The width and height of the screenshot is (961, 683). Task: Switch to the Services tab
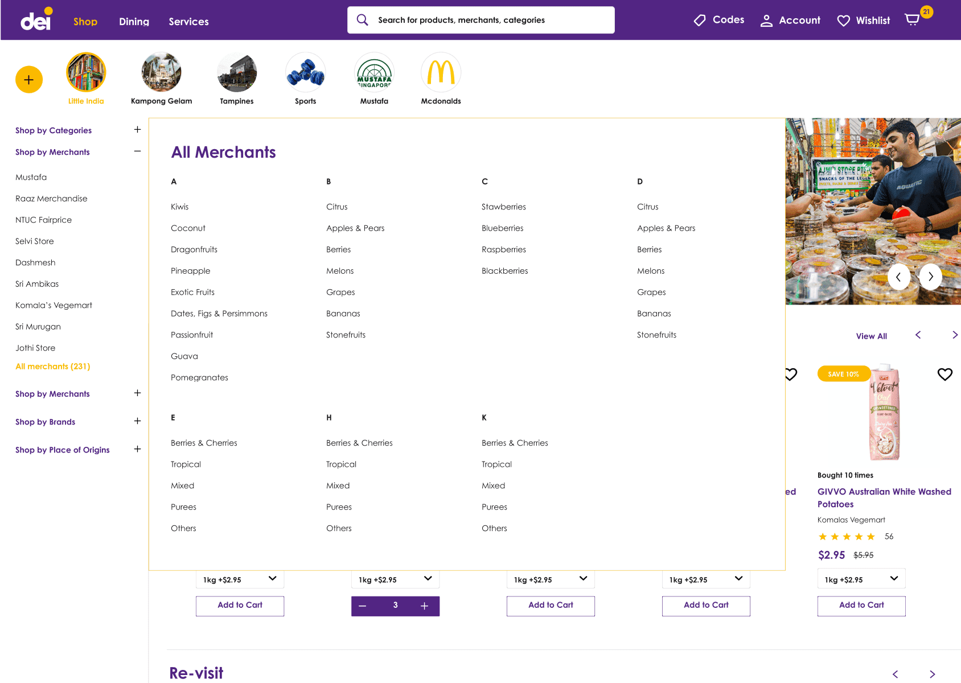[188, 22]
